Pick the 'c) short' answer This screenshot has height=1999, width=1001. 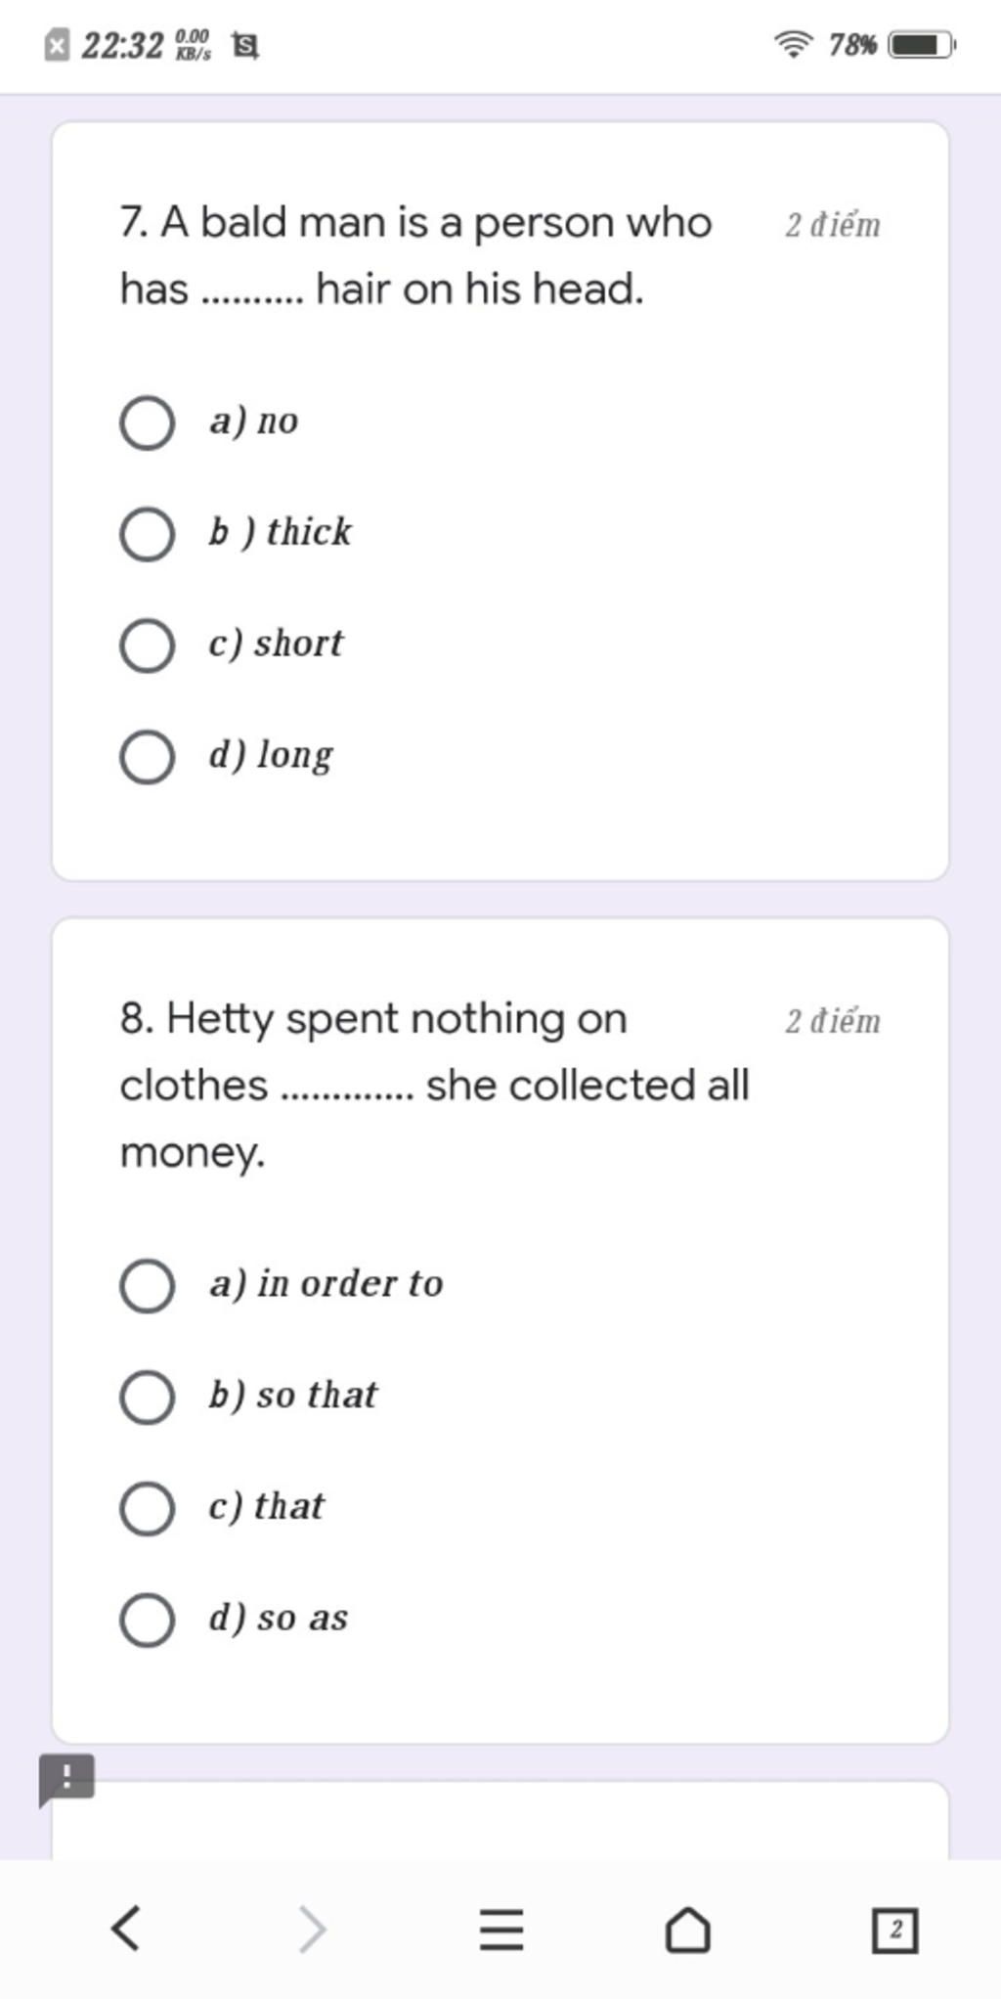(148, 646)
